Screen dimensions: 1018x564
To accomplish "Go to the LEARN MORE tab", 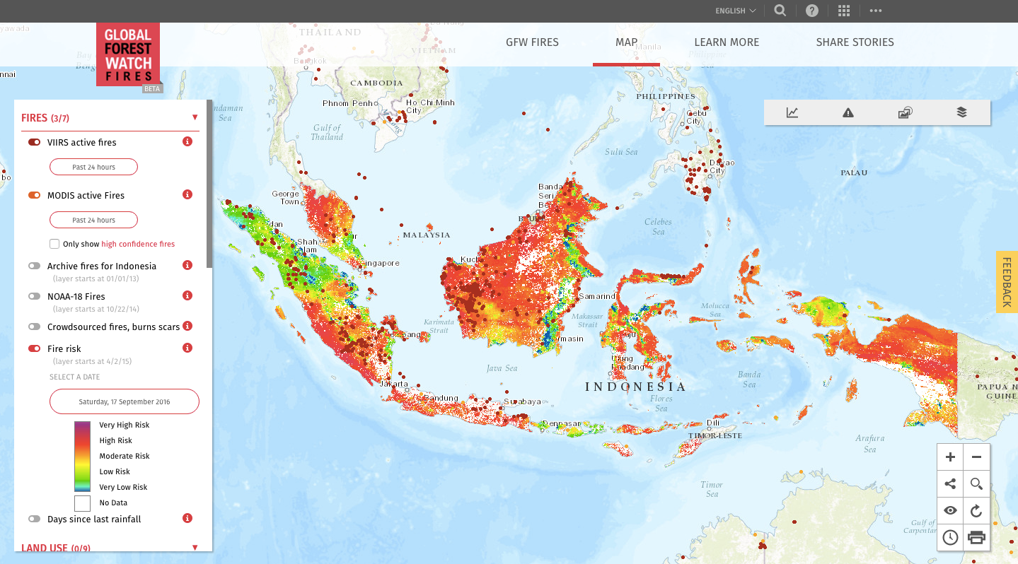I will [727, 42].
